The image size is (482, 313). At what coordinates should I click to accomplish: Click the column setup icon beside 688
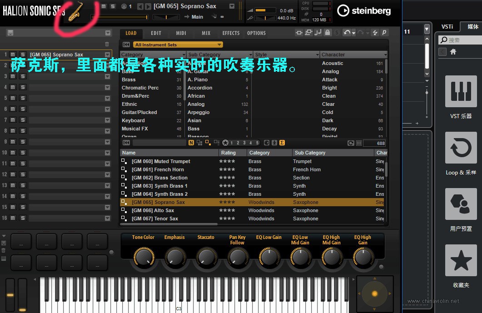359,143
